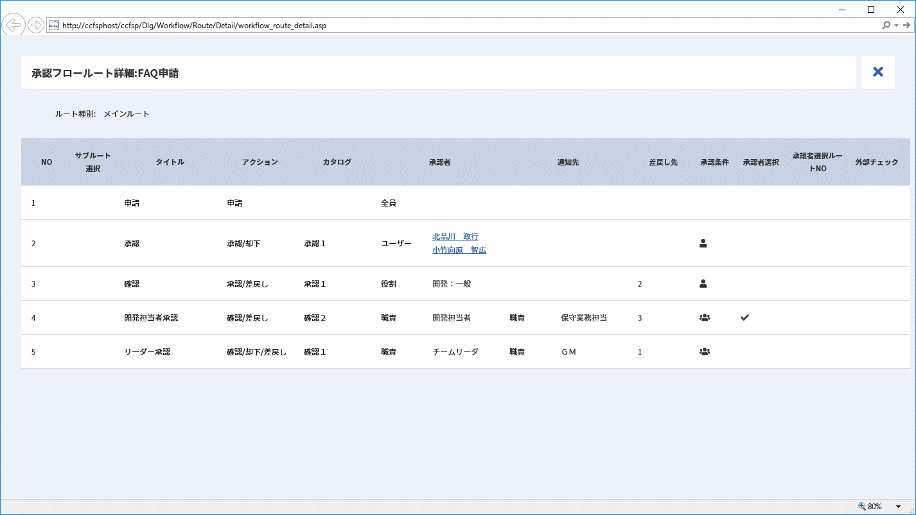Click the ユーザー cell
The image size is (916, 515).
[396, 243]
